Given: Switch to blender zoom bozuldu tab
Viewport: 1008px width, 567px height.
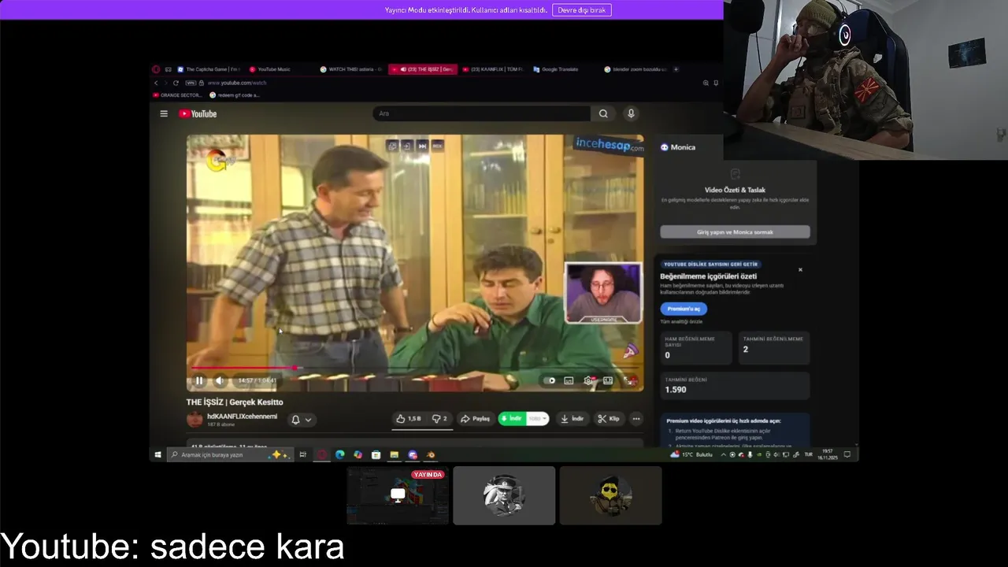Looking at the screenshot, I should 635,69.
